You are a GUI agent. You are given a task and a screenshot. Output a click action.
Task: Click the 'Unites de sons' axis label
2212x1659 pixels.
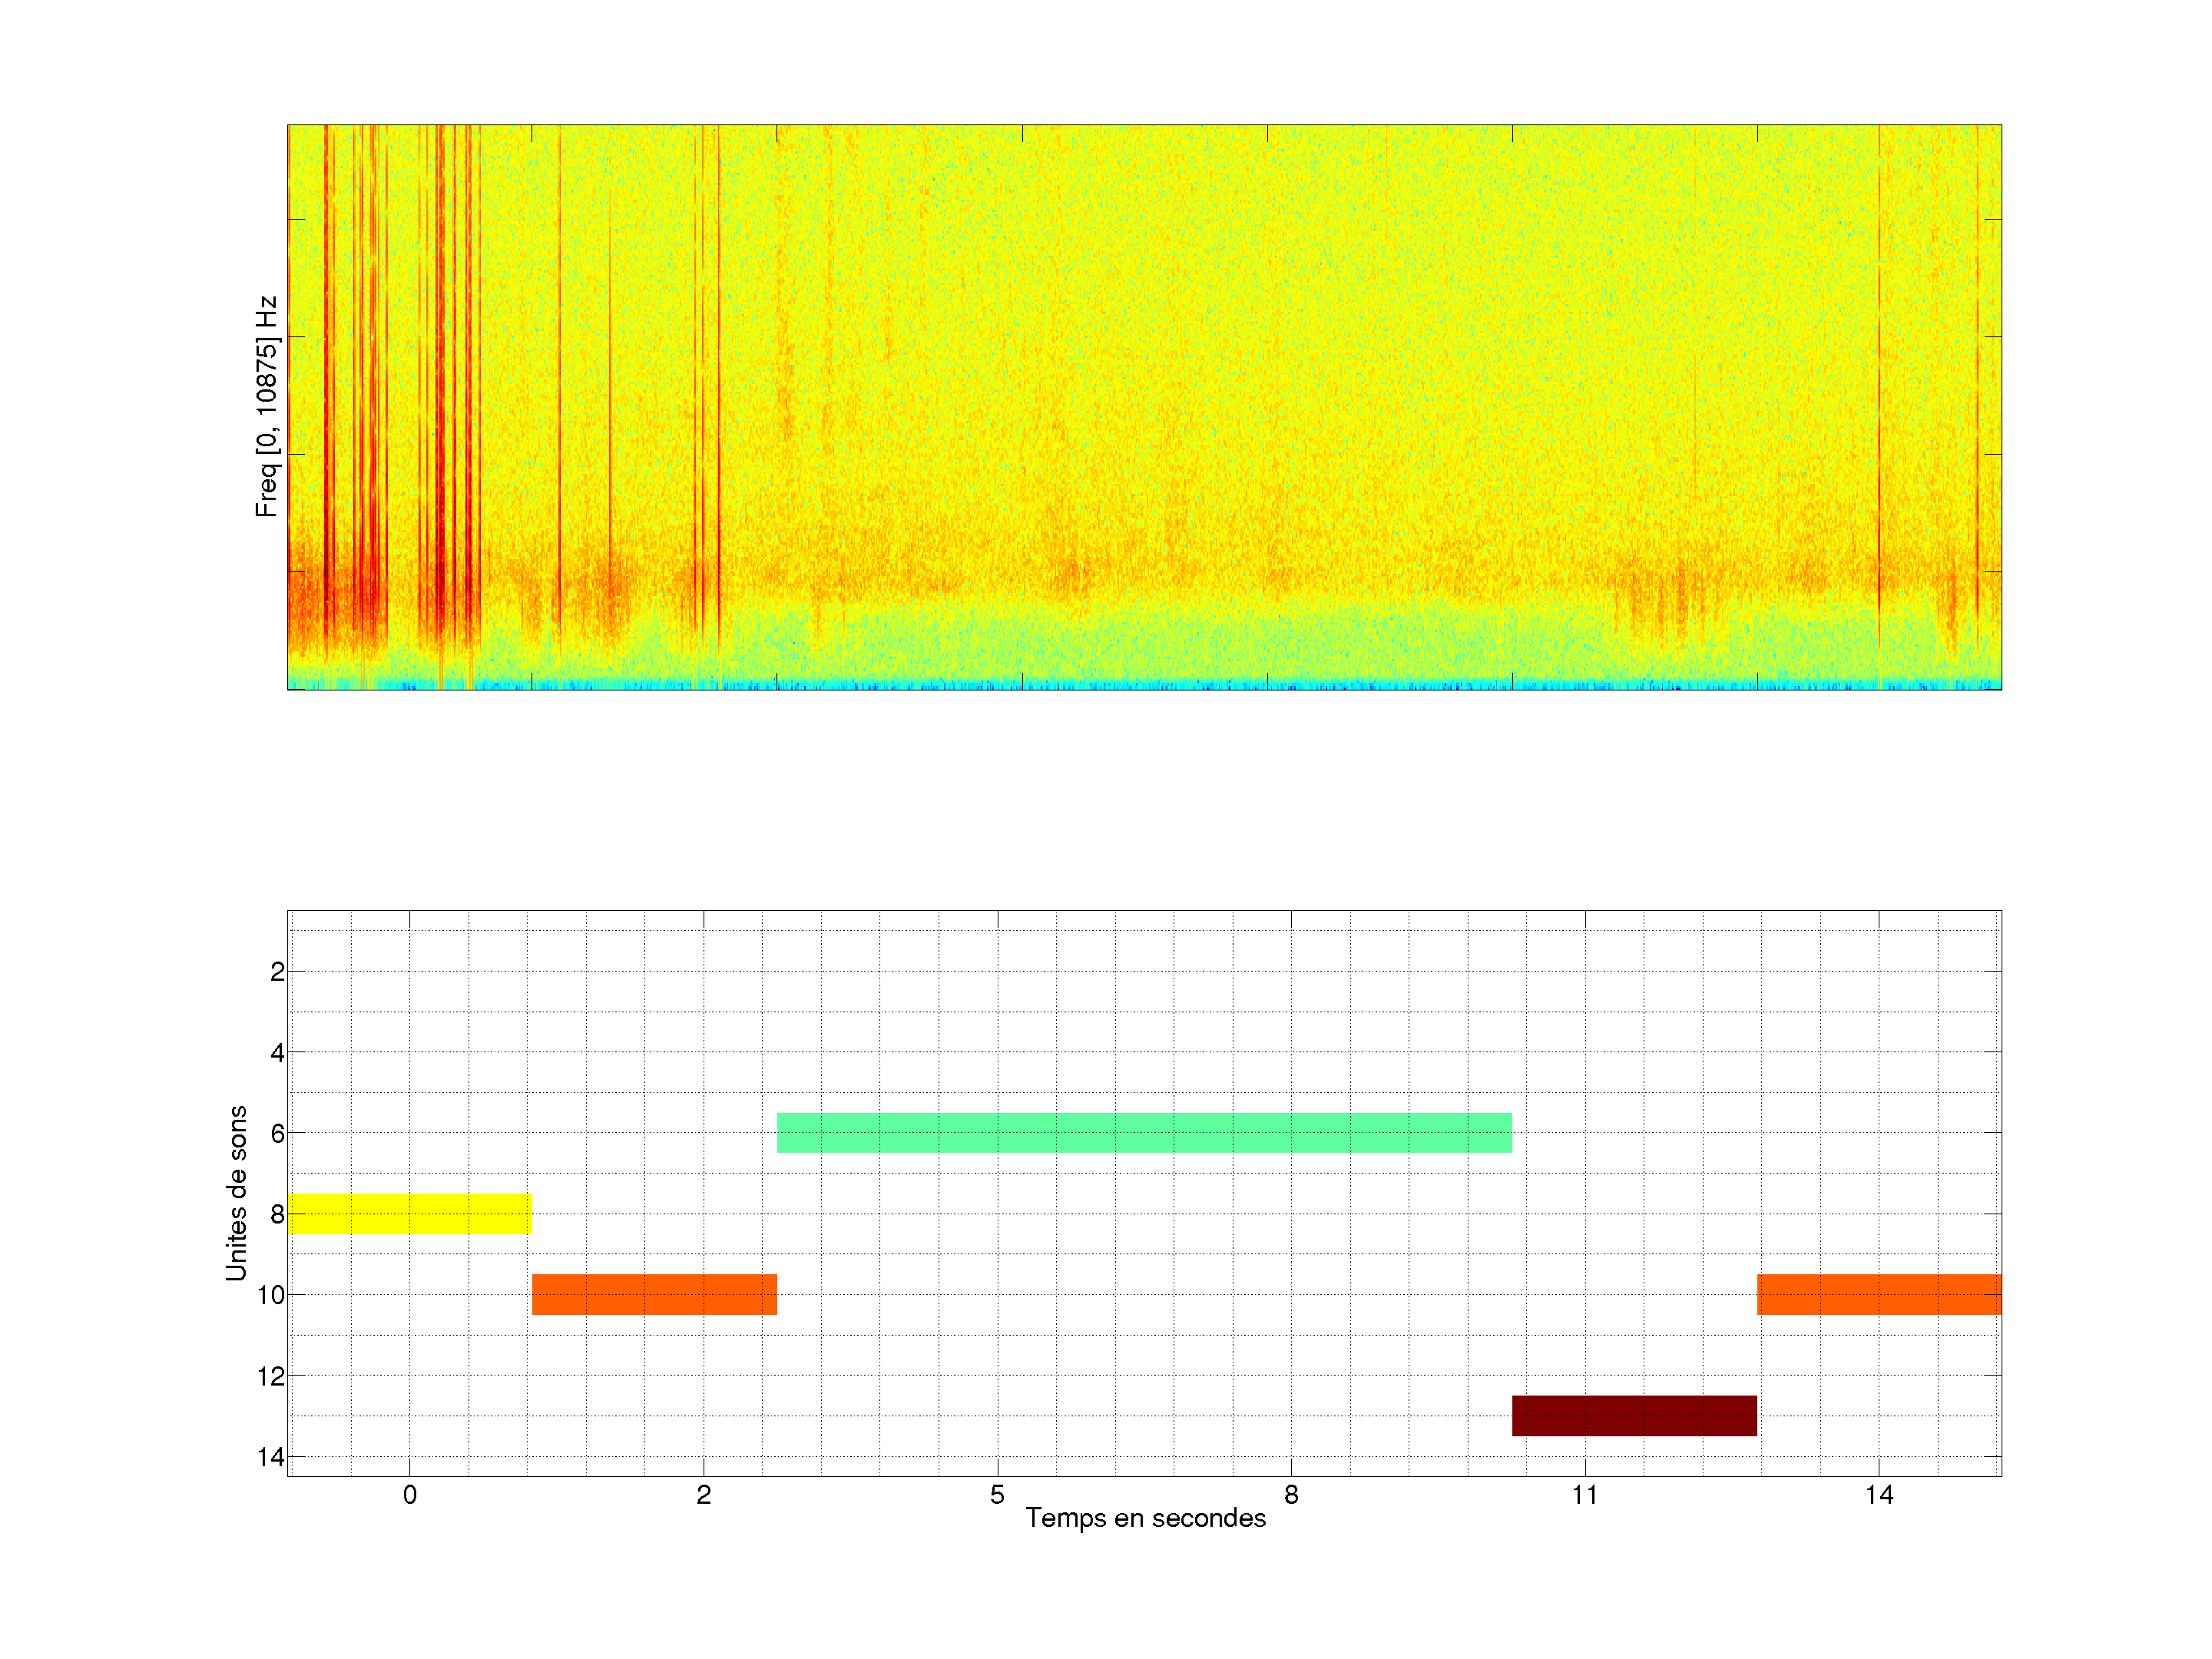[237, 1193]
